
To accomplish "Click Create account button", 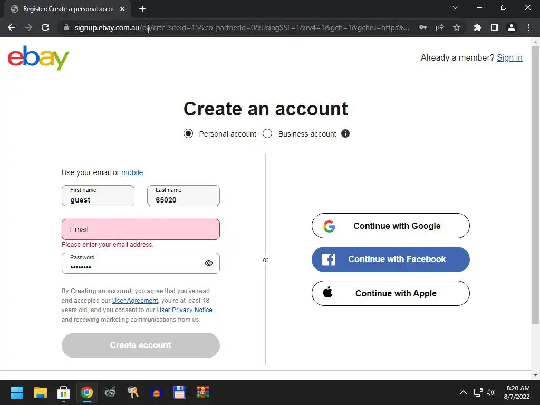I will tap(140, 345).
